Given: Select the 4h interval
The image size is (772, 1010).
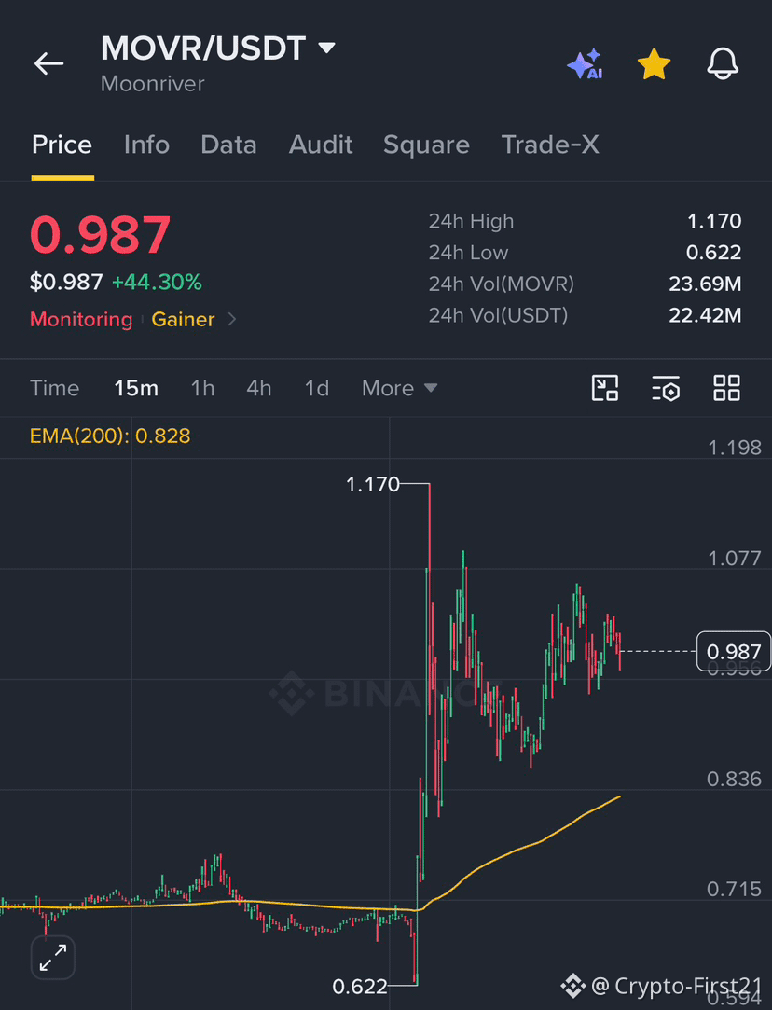Looking at the screenshot, I should (x=259, y=388).
